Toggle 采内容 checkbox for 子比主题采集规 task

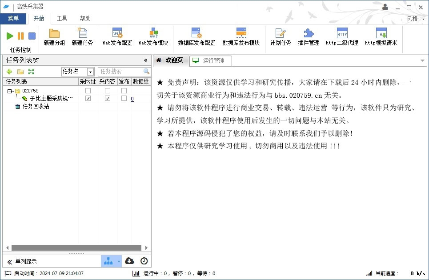pyautogui.click(x=108, y=99)
